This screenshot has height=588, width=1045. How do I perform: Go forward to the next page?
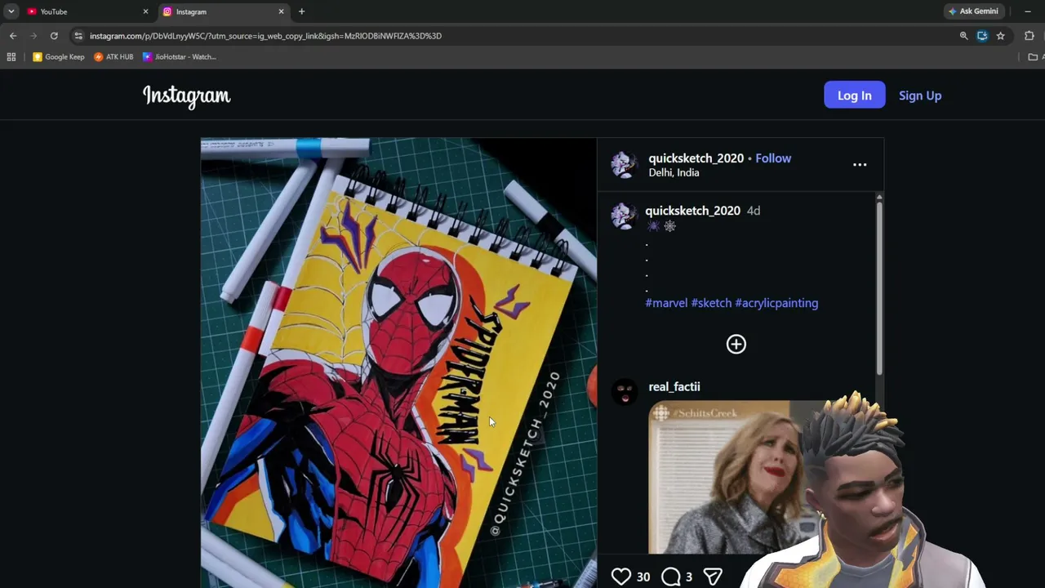click(33, 36)
